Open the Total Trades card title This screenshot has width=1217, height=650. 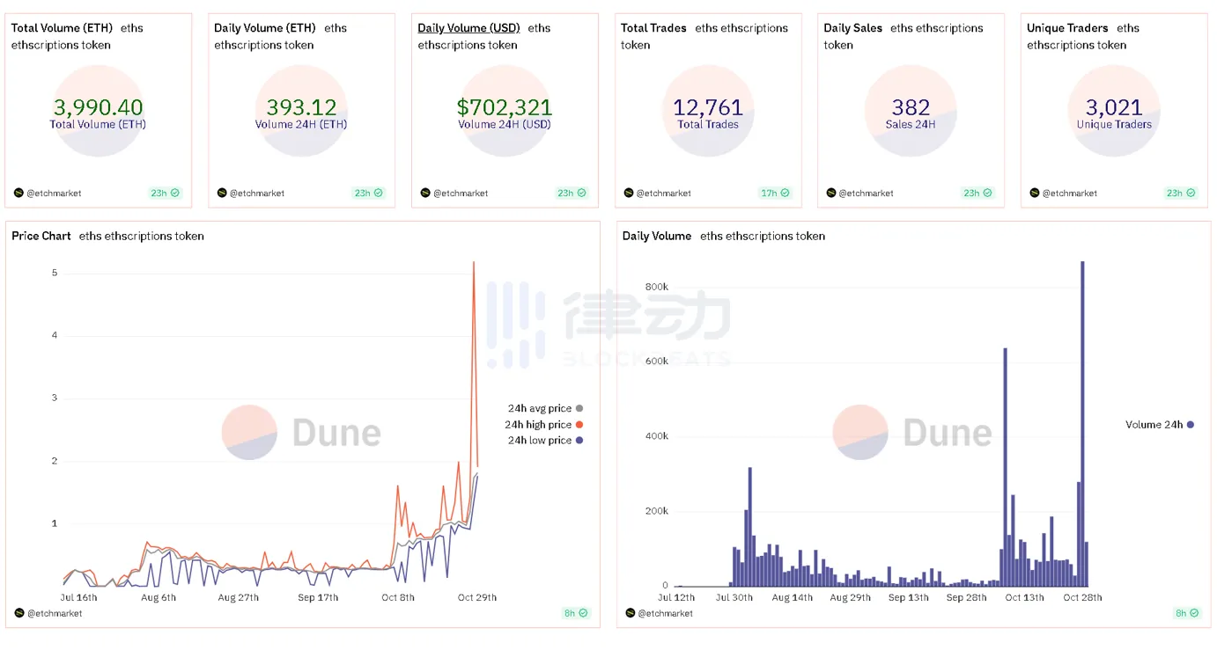[x=653, y=28]
